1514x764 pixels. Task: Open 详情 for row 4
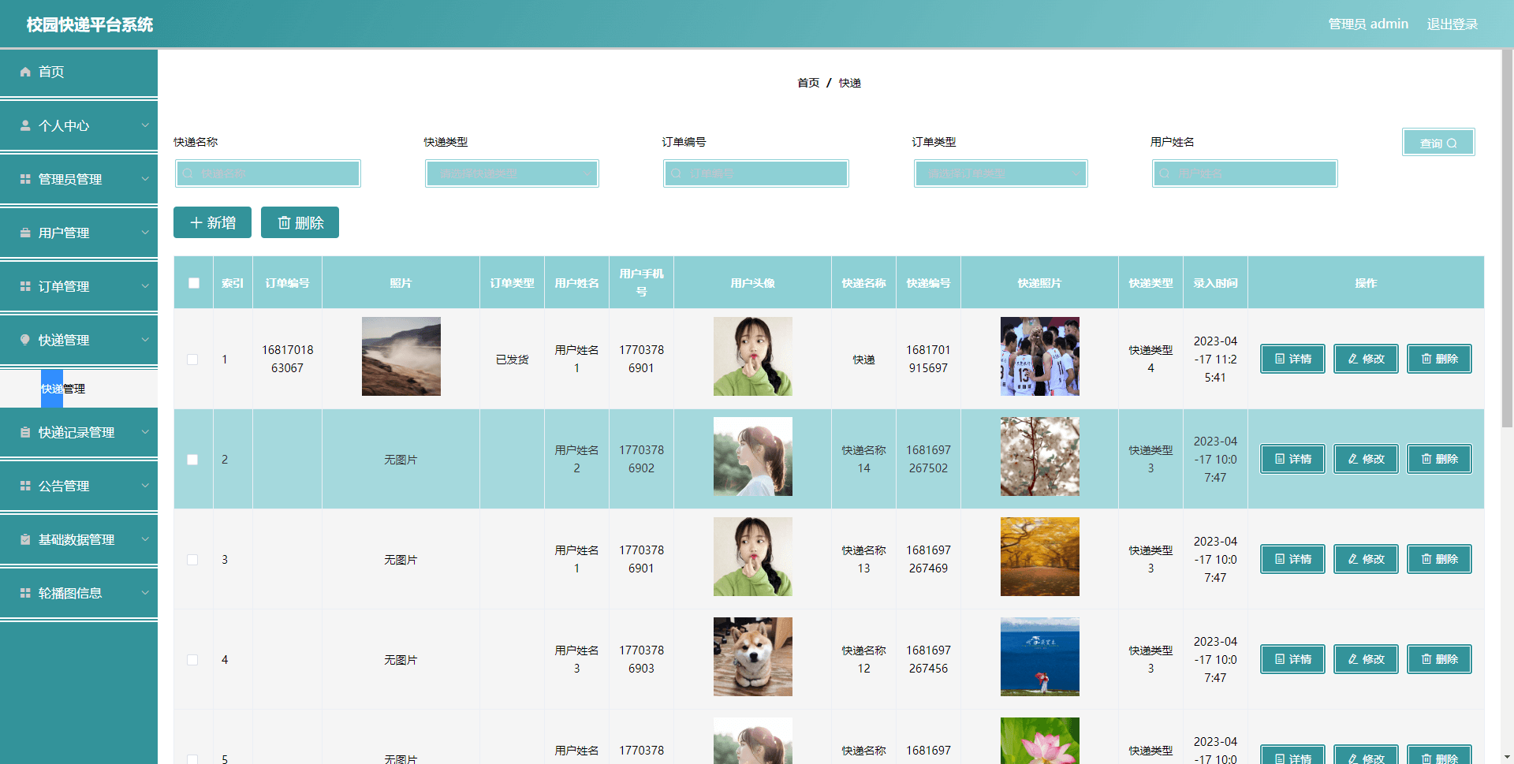tap(1292, 659)
